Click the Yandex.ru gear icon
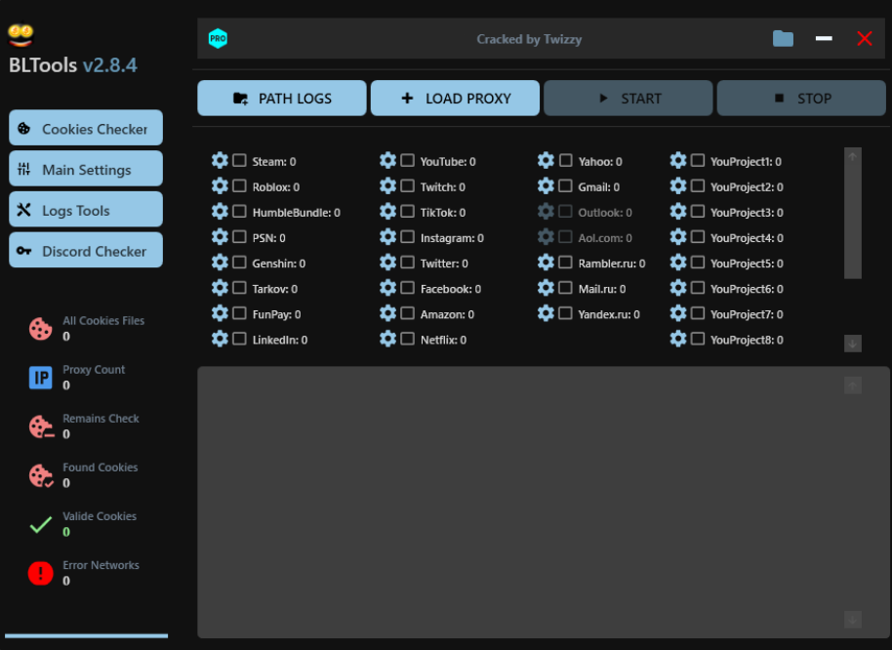Screen dimensions: 892x650 tap(546, 313)
